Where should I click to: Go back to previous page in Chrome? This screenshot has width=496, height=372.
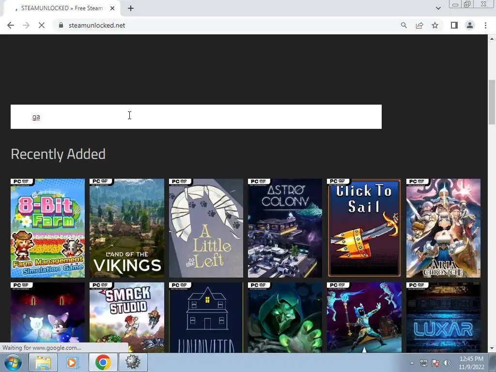click(x=11, y=25)
